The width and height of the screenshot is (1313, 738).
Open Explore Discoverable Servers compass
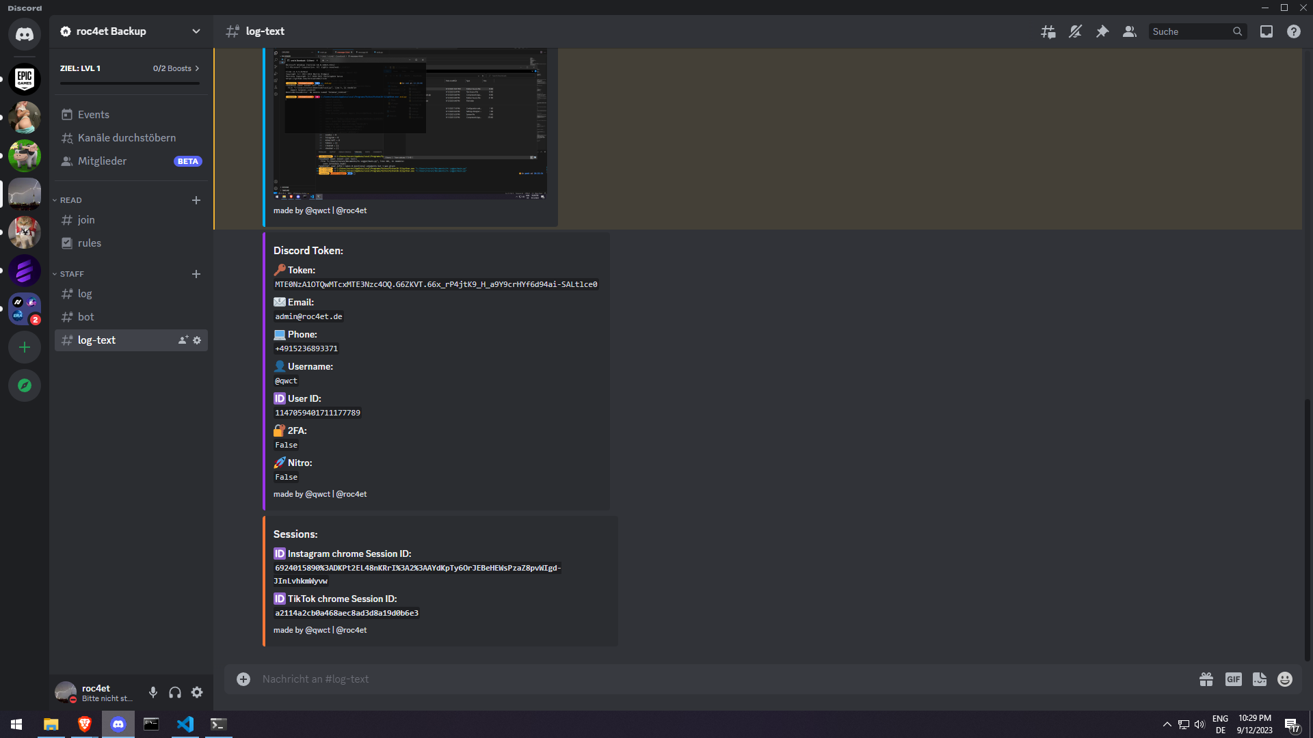[x=25, y=385]
